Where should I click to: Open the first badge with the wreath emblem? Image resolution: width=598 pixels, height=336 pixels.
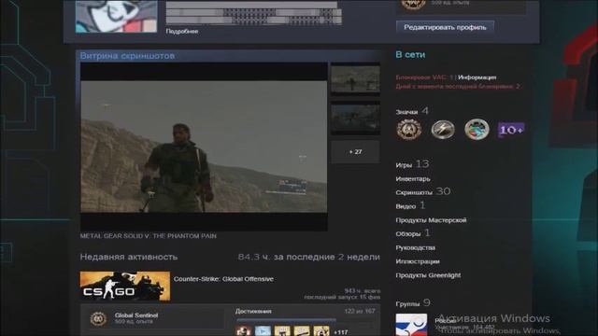click(409, 130)
